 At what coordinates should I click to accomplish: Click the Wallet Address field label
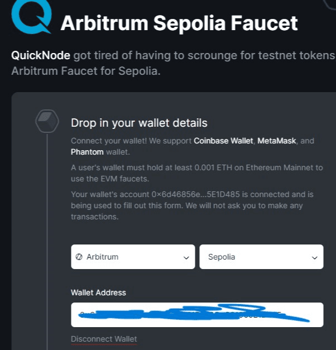(x=98, y=293)
